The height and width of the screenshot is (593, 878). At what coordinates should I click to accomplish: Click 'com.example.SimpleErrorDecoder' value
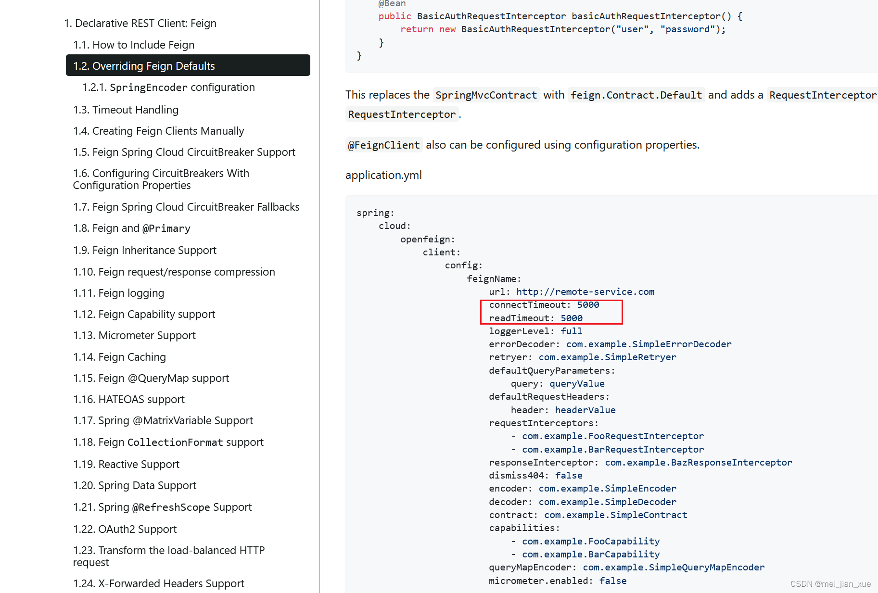(x=649, y=344)
